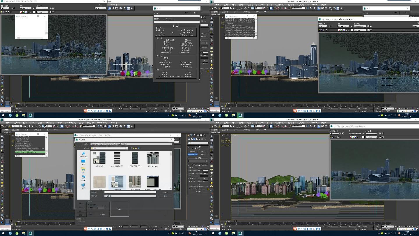Image resolution: width=419 pixels, height=236 pixels.
Task: Open Desktop location in file dialog sidebar
Action: [x=83, y=162]
